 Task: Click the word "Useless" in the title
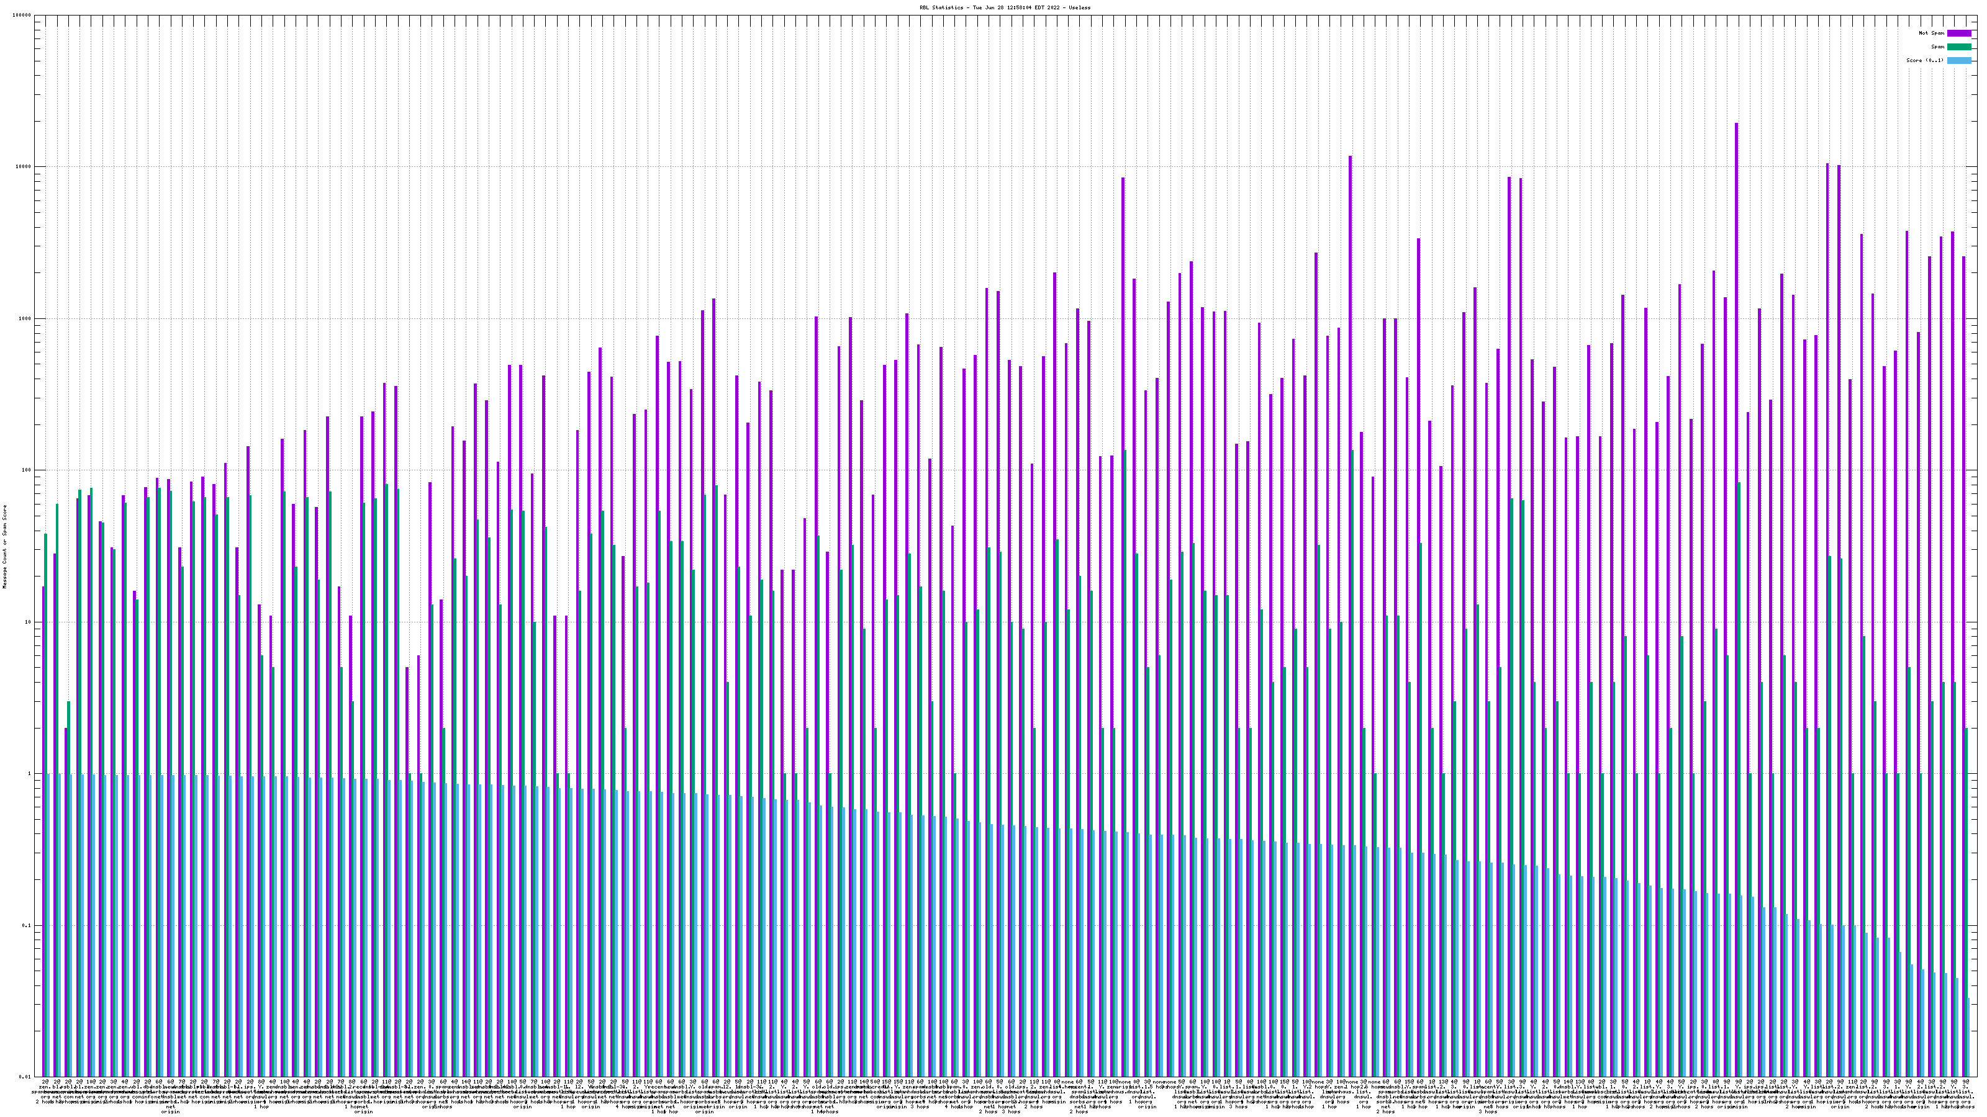tap(1079, 7)
